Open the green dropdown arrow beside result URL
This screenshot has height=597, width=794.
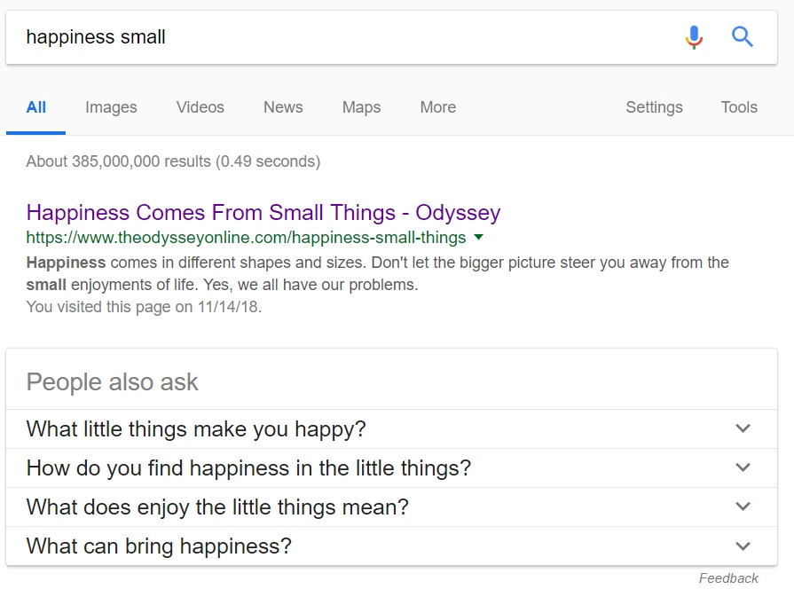pos(479,238)
